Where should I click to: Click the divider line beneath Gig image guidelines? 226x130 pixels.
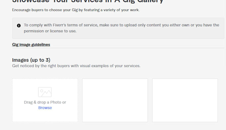pyautogui.click(x=118, y=48)
